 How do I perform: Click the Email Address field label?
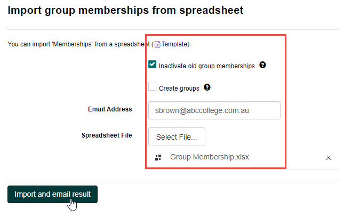coord(110,109)
